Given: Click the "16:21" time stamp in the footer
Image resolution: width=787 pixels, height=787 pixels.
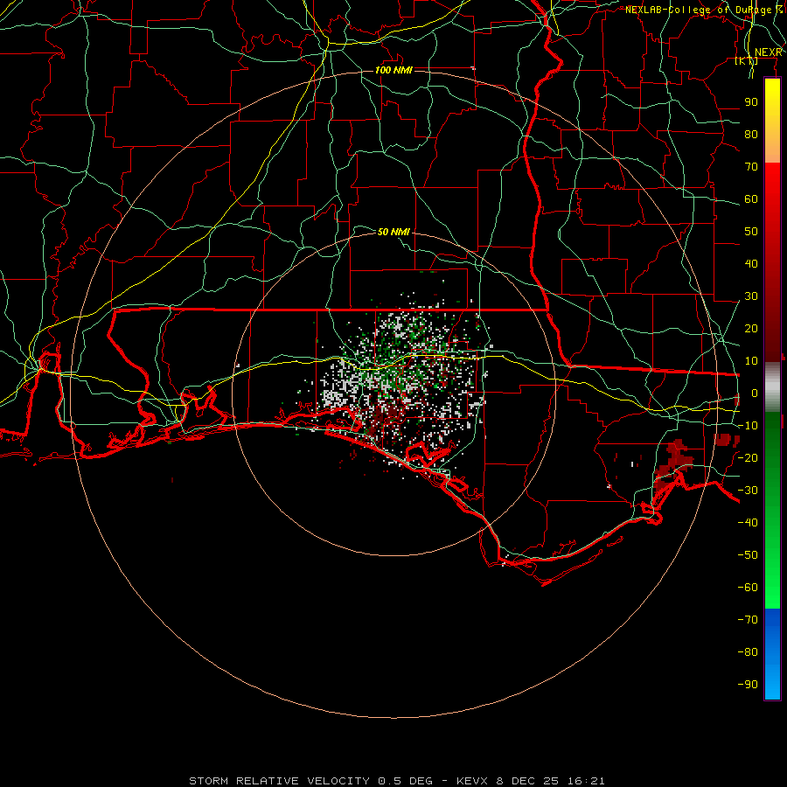Looking at the screenshot, I should coord(586,781).
